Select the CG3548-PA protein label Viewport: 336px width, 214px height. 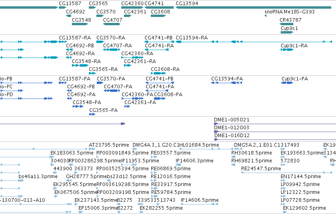point(87,102)
